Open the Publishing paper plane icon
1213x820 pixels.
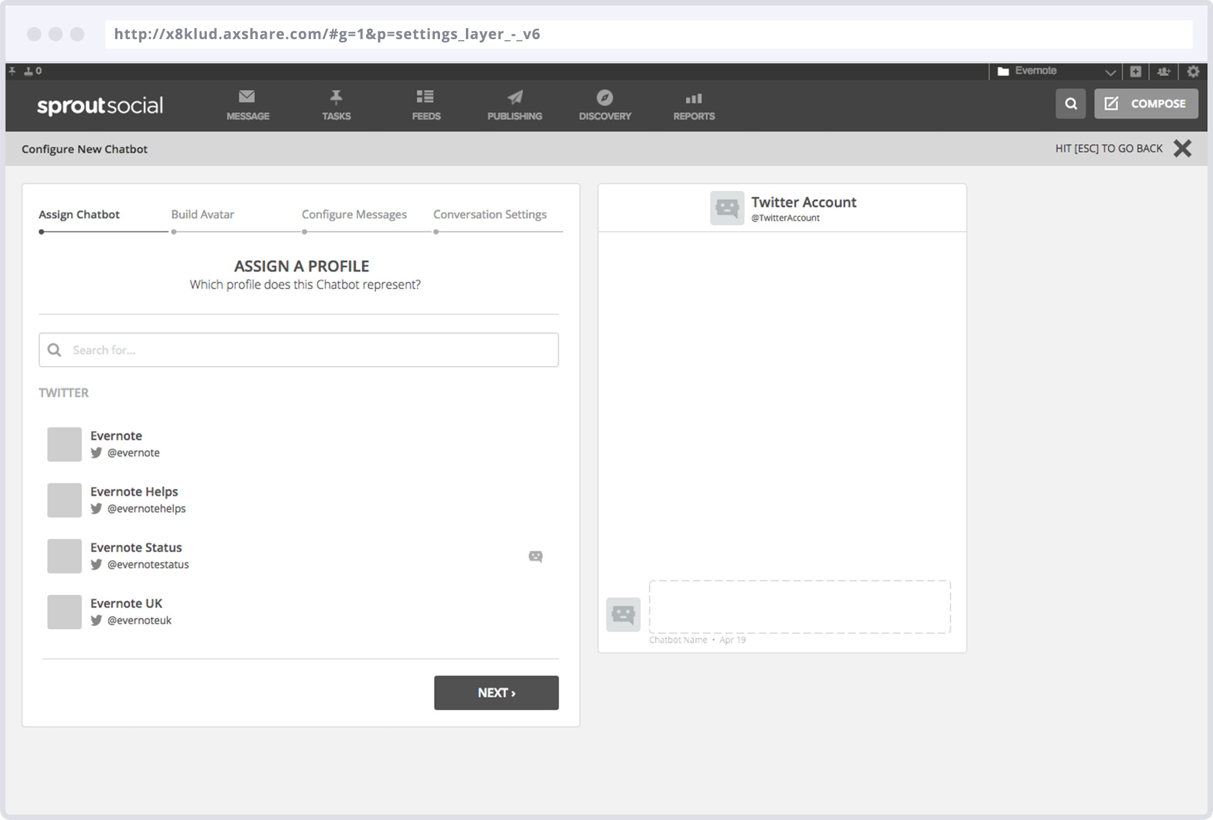tap(515, 98)
